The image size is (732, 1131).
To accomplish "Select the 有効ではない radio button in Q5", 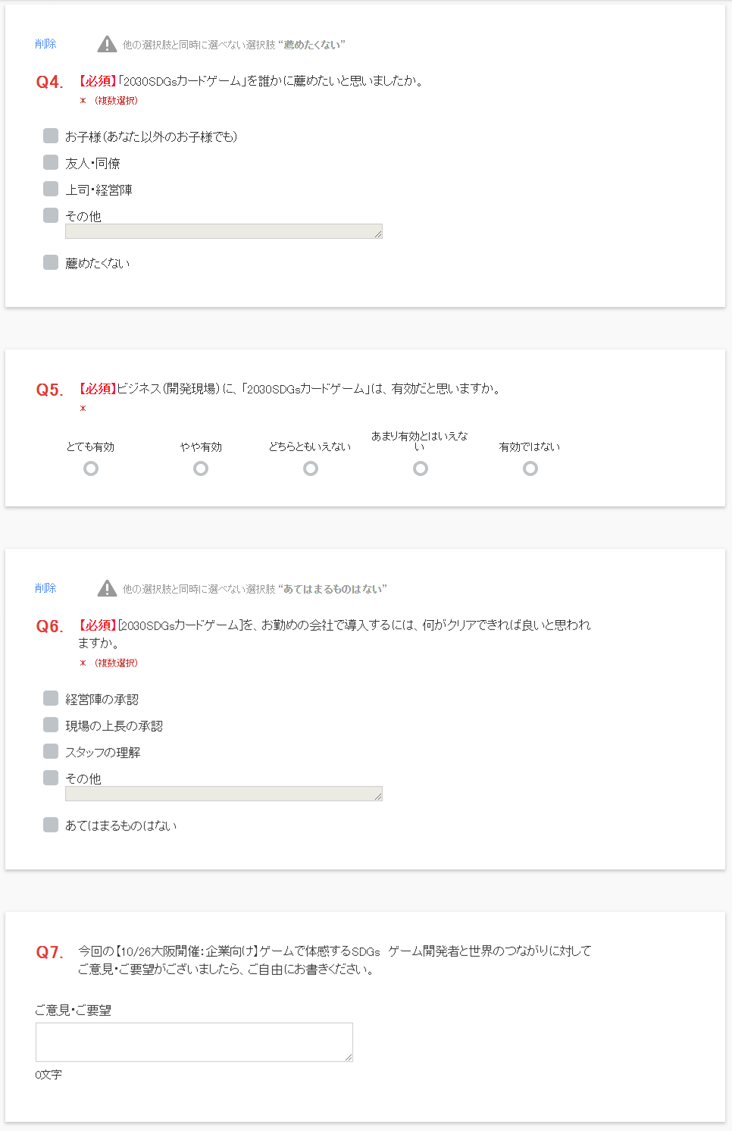I will pos(530,468).
